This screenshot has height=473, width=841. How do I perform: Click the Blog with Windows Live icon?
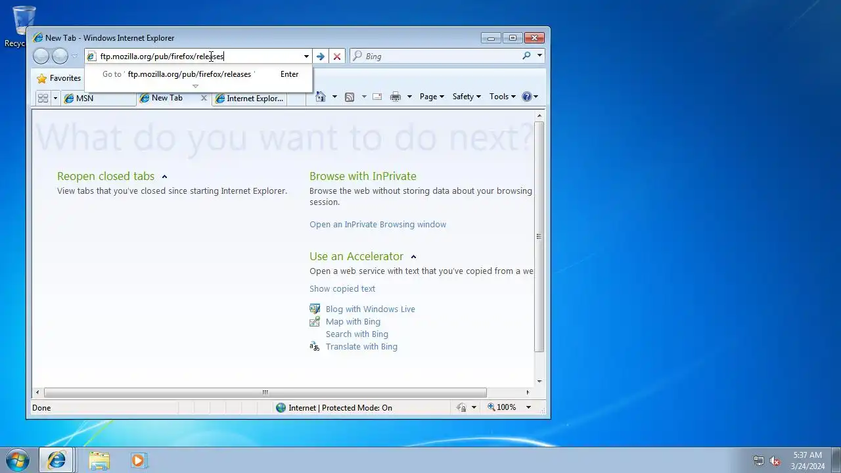point(315,309)
